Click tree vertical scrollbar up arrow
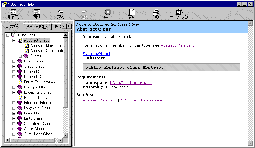The image size is (255, 148). 65,35
